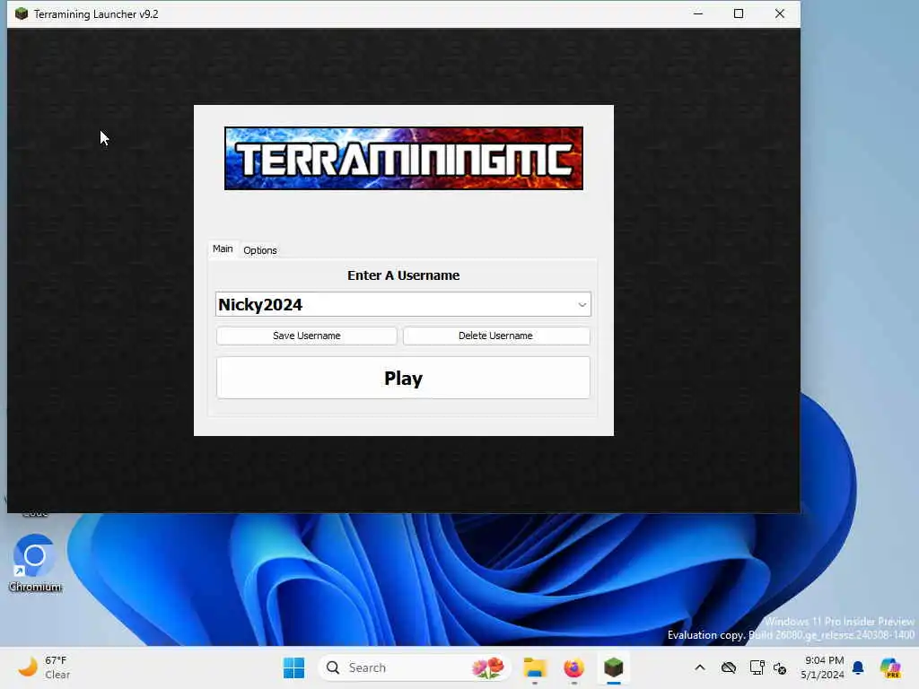
Task: Click the flower icon in search box
Action: pyautogui.click(x=487, y=667)
